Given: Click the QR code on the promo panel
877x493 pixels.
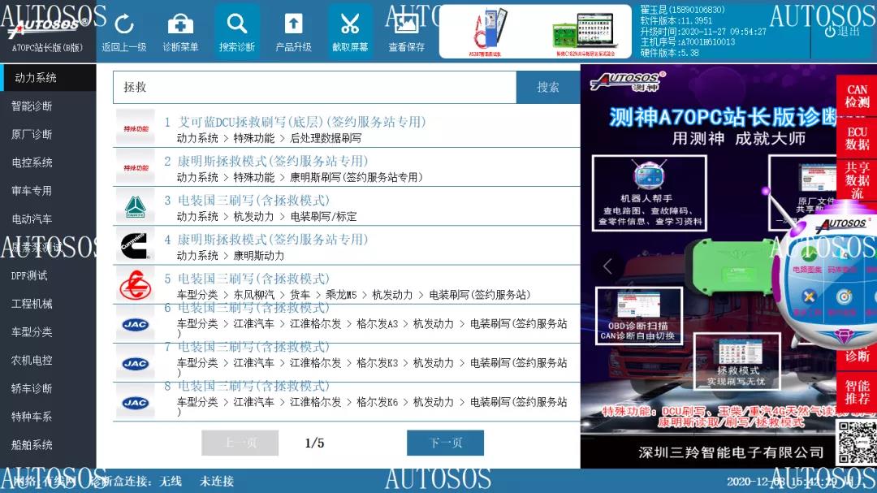Looking at the screenshot, I should [856, 442].
